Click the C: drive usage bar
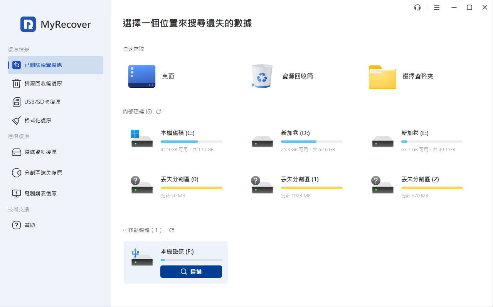The width and height of the screenshot is (493, 307). (x=192, y=142)
